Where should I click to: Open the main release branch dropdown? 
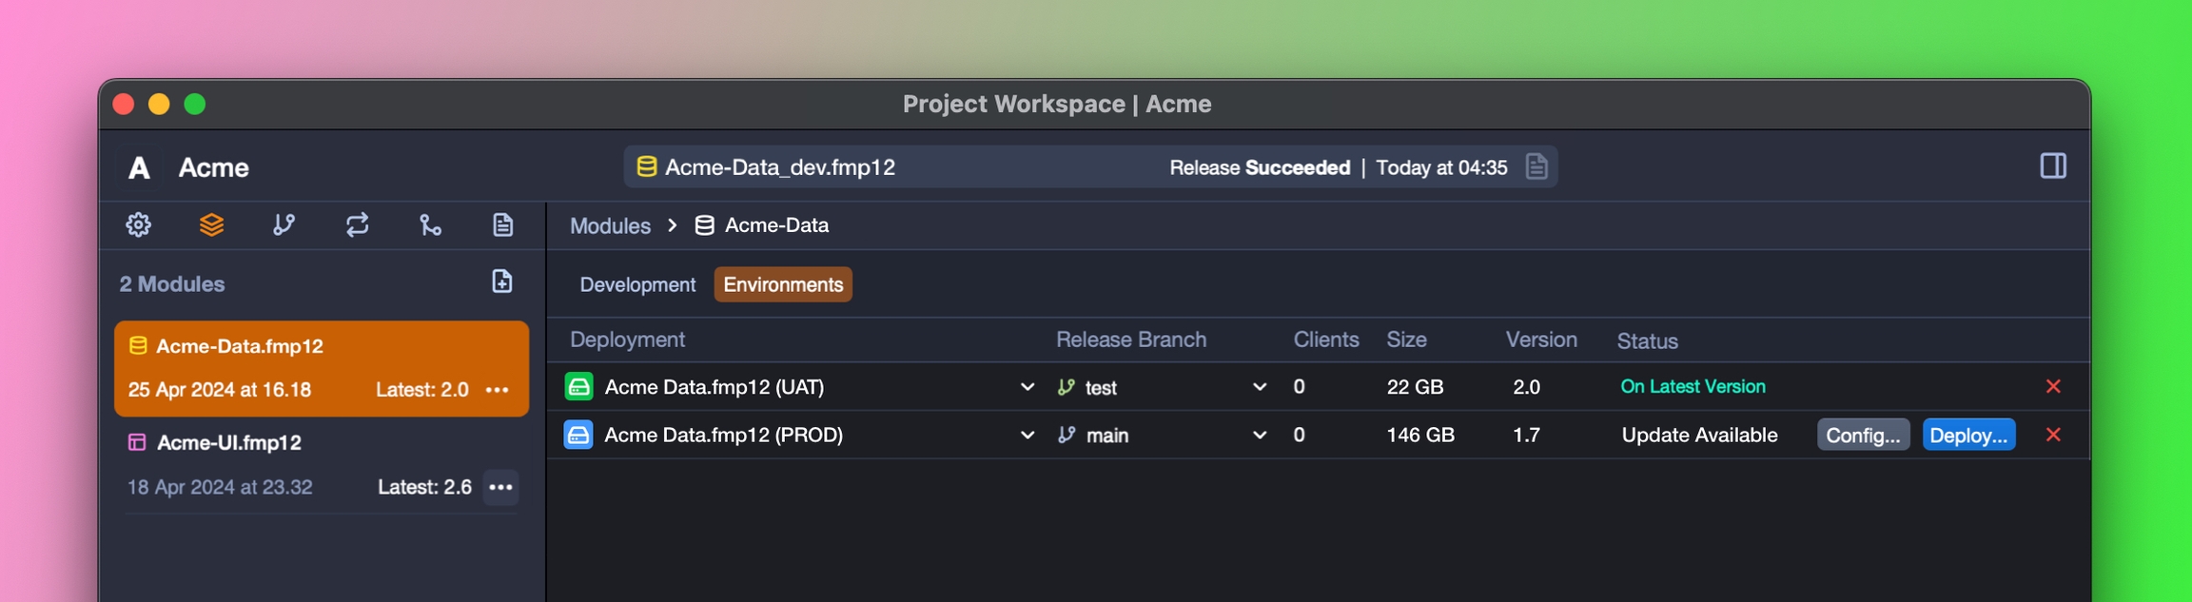1259,436
